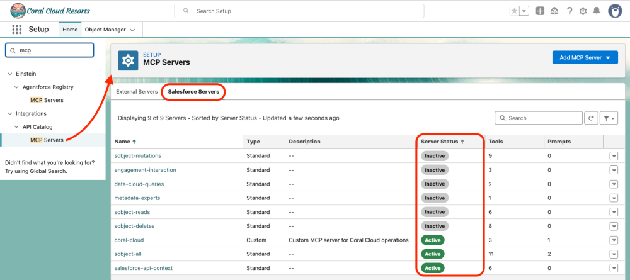Open the sobject-mutations server link
This screenshot has height=280, width=630.
[138, 155]
